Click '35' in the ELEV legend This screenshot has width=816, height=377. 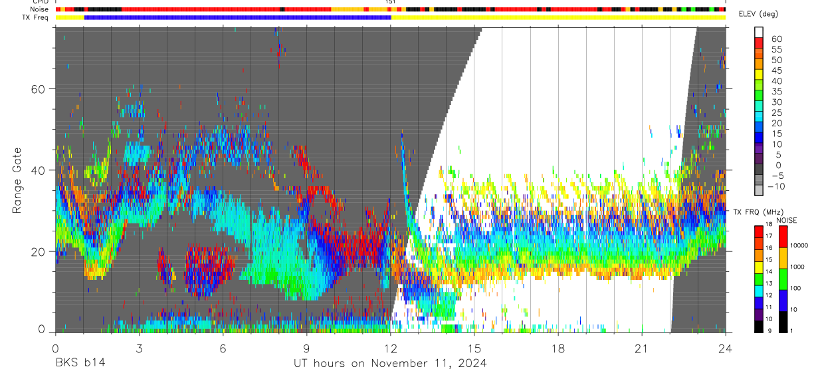777,91
